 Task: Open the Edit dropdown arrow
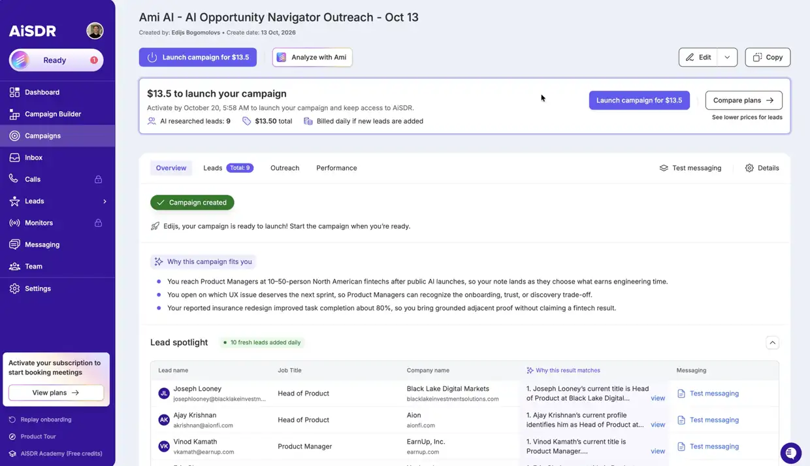click(x=727, y=58)
